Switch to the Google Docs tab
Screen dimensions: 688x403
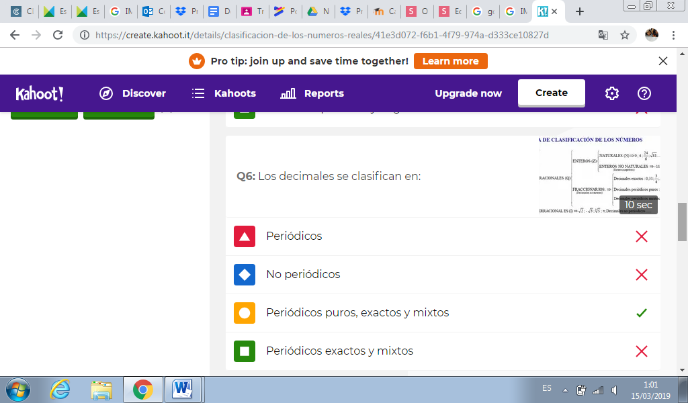(x=220, y=11)
